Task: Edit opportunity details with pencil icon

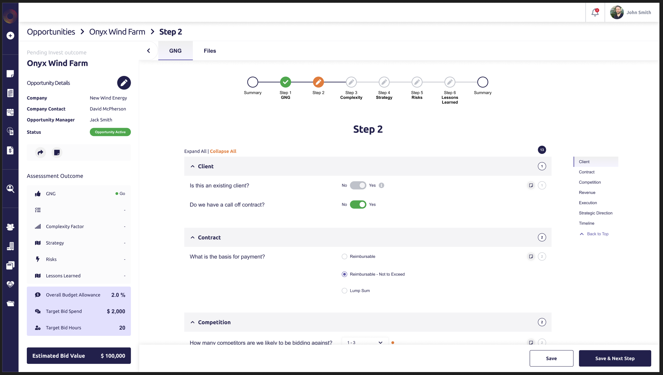Action: pyautogui.click(x=124, y=83)
